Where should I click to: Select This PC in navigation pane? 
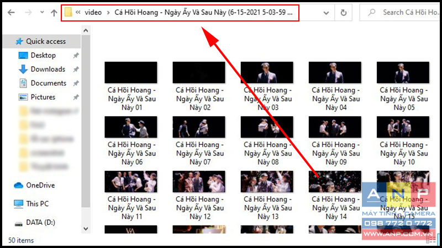pyautogui.click(x=31, y=203)
